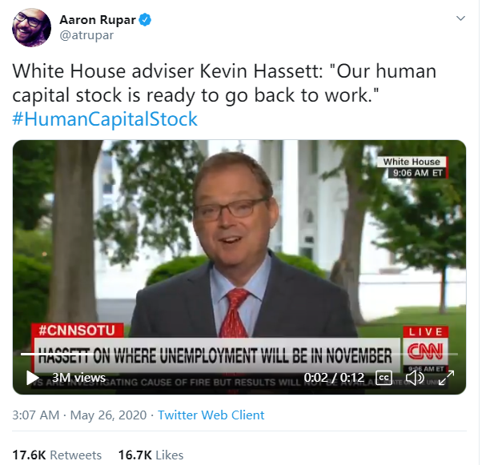The image size is (494, 465).
Task: Click the CNN LIVE logo in the video
Action: [425, 347]
